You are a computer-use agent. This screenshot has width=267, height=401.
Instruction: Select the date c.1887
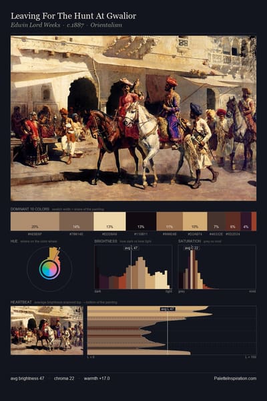click(x=75, y=25)
